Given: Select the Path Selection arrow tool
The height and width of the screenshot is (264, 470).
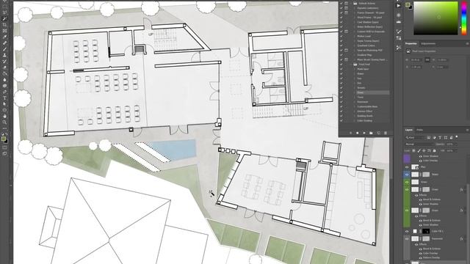Looking at the screenshot, I should [4, 104].
